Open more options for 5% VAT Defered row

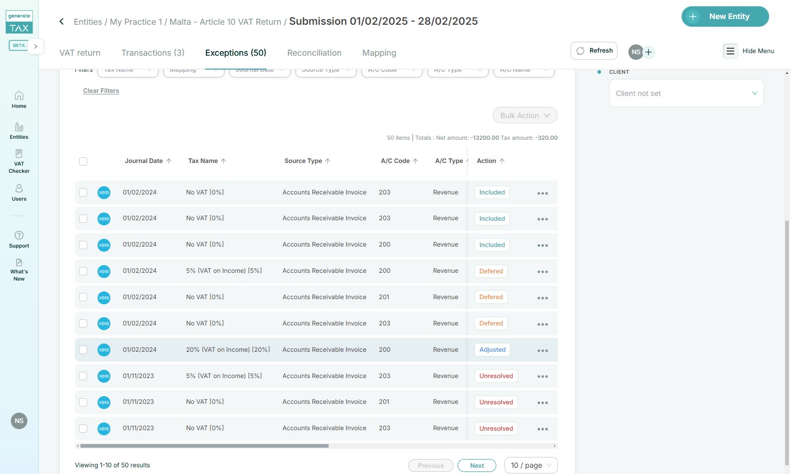[x=543, y=272]
